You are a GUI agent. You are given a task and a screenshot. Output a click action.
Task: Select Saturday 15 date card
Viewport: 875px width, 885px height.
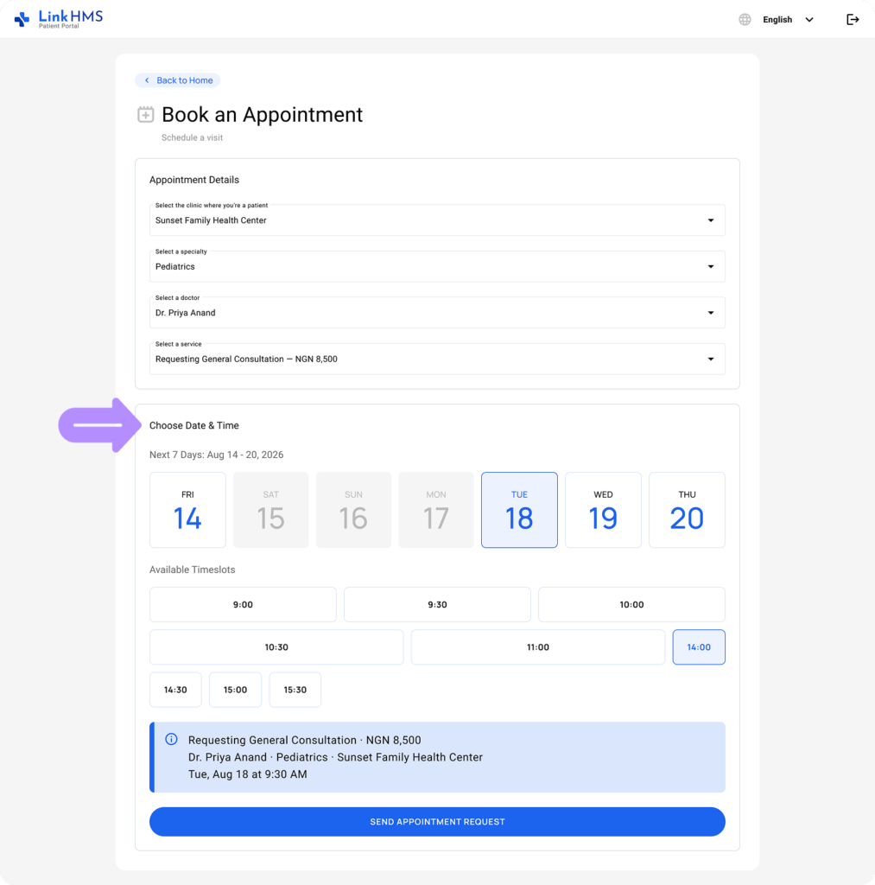(x=271, y=510)
